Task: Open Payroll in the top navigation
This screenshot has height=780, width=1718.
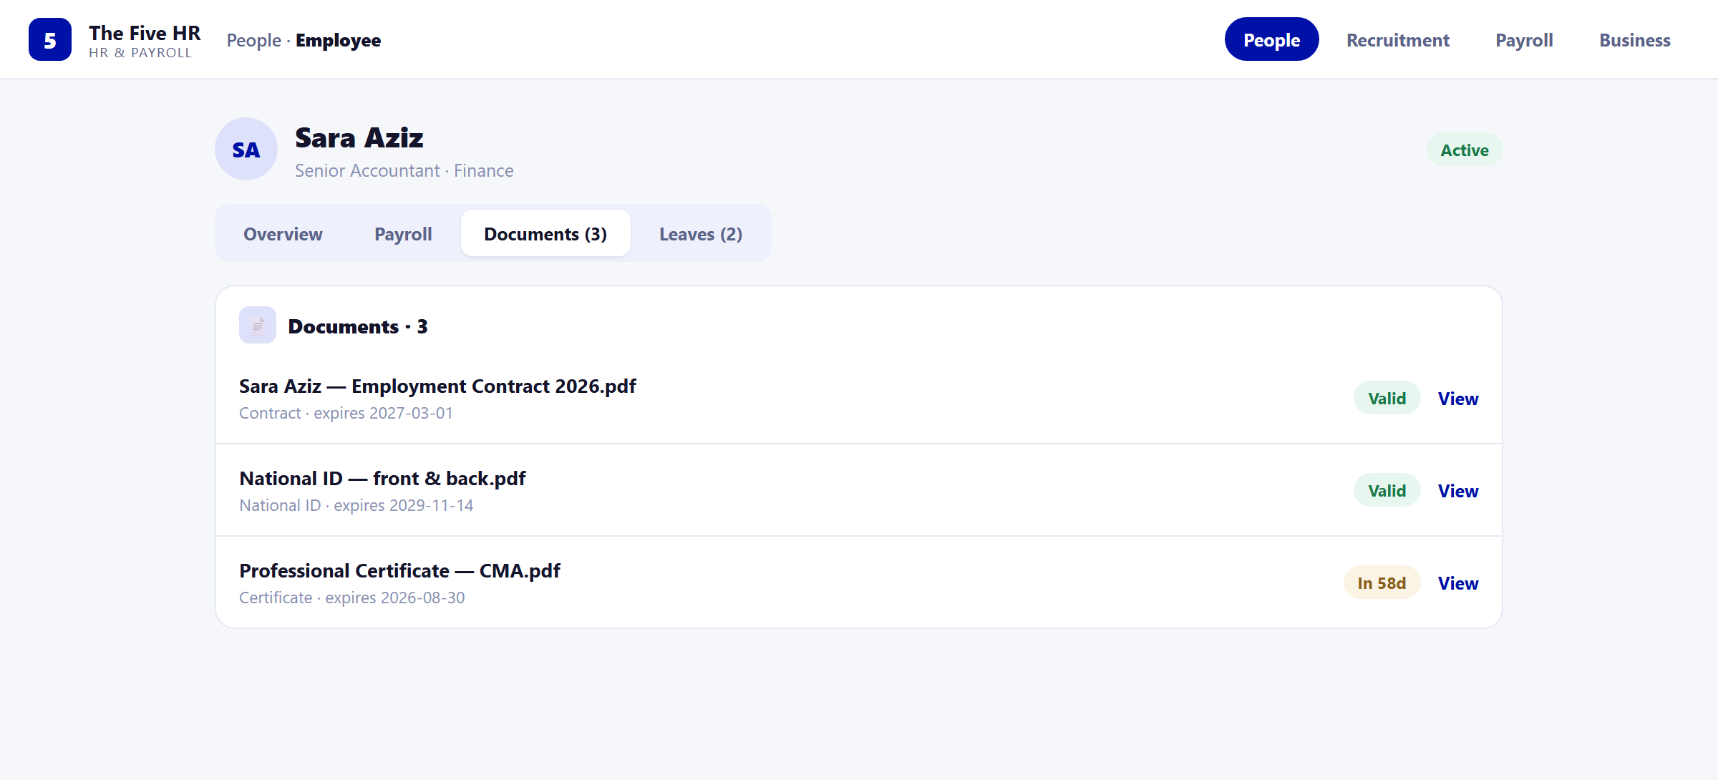Action: (1524, 39)
